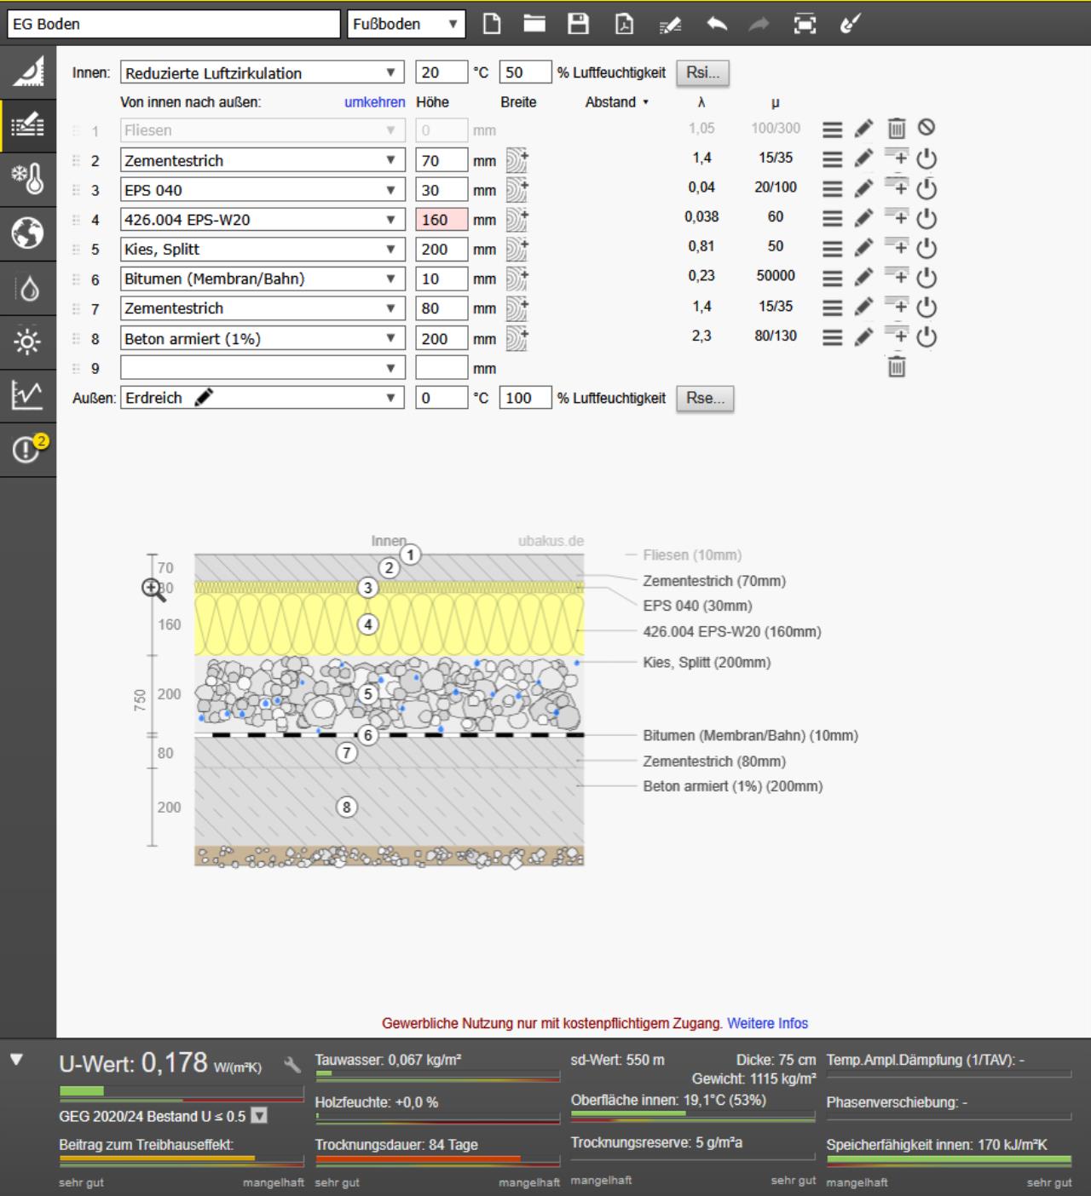
Task: Open the globe sidebar panel
Action: click(x=27, y=232)
